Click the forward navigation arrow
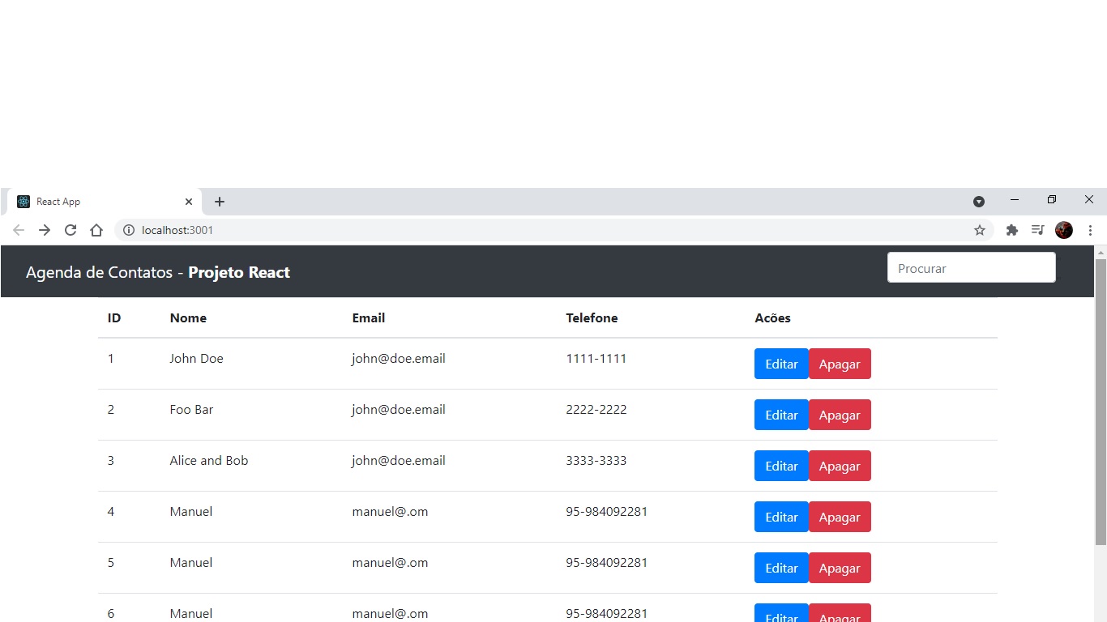Viewport: 1107px width, 622px height. tap(45, 230)
